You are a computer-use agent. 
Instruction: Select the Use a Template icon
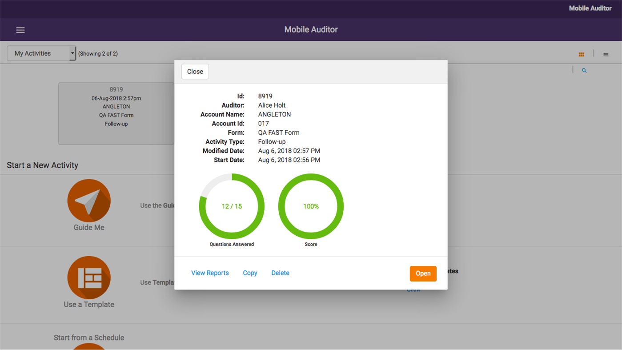(88, 277)
